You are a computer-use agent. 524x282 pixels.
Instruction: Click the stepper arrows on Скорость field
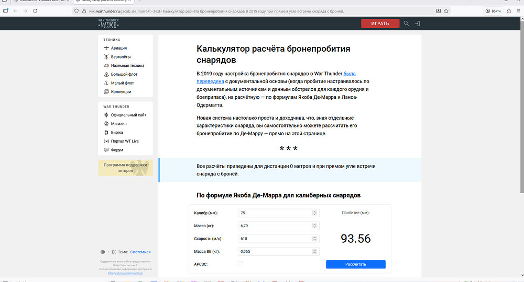[x=314, y=239]
